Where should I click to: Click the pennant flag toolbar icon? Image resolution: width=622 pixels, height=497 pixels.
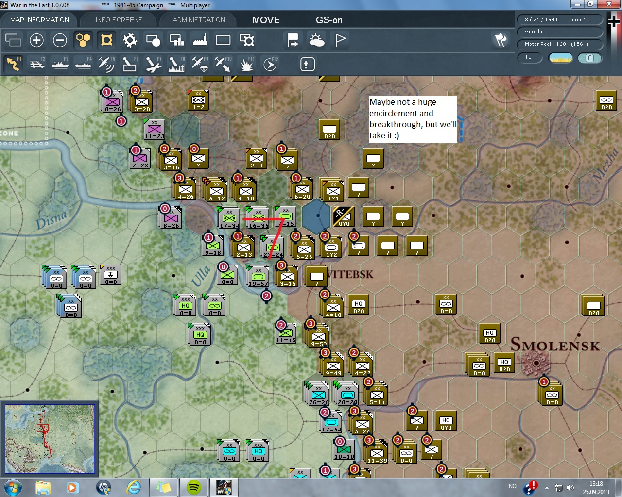pyautogui.click(x=340, y=40)
